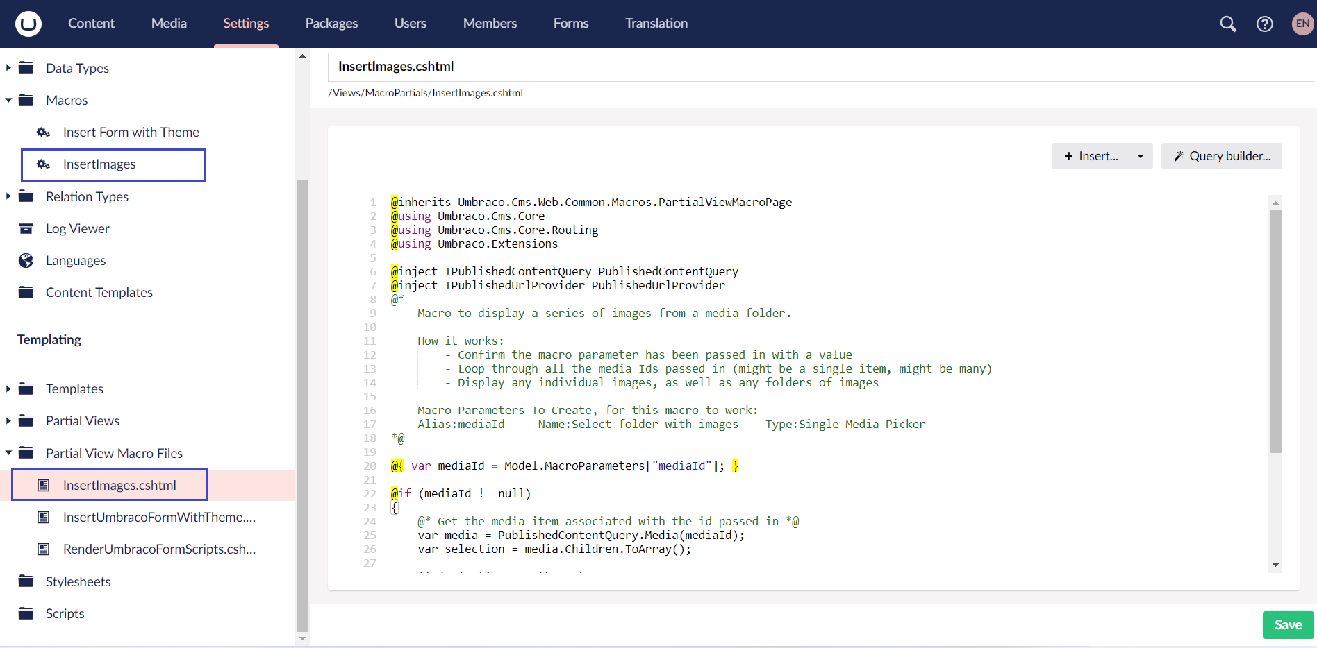Collapse the Partial View Macro Files node
Image resolution: width=1317 pixels, height=648 pixels.
[x=8, y=453]
